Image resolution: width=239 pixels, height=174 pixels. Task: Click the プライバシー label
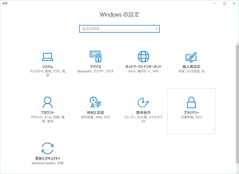(192, 112)
